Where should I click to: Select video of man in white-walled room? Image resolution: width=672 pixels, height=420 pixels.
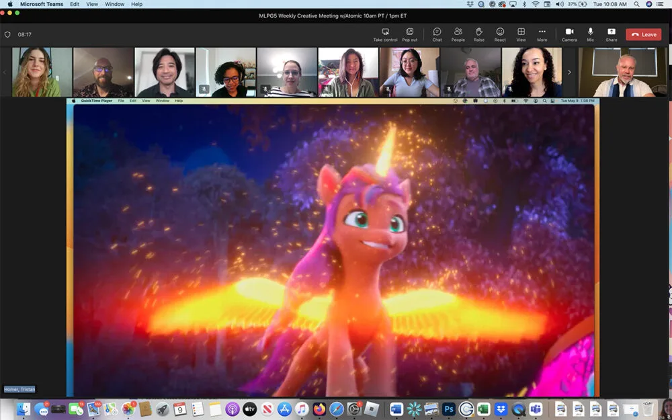(165, 72)
